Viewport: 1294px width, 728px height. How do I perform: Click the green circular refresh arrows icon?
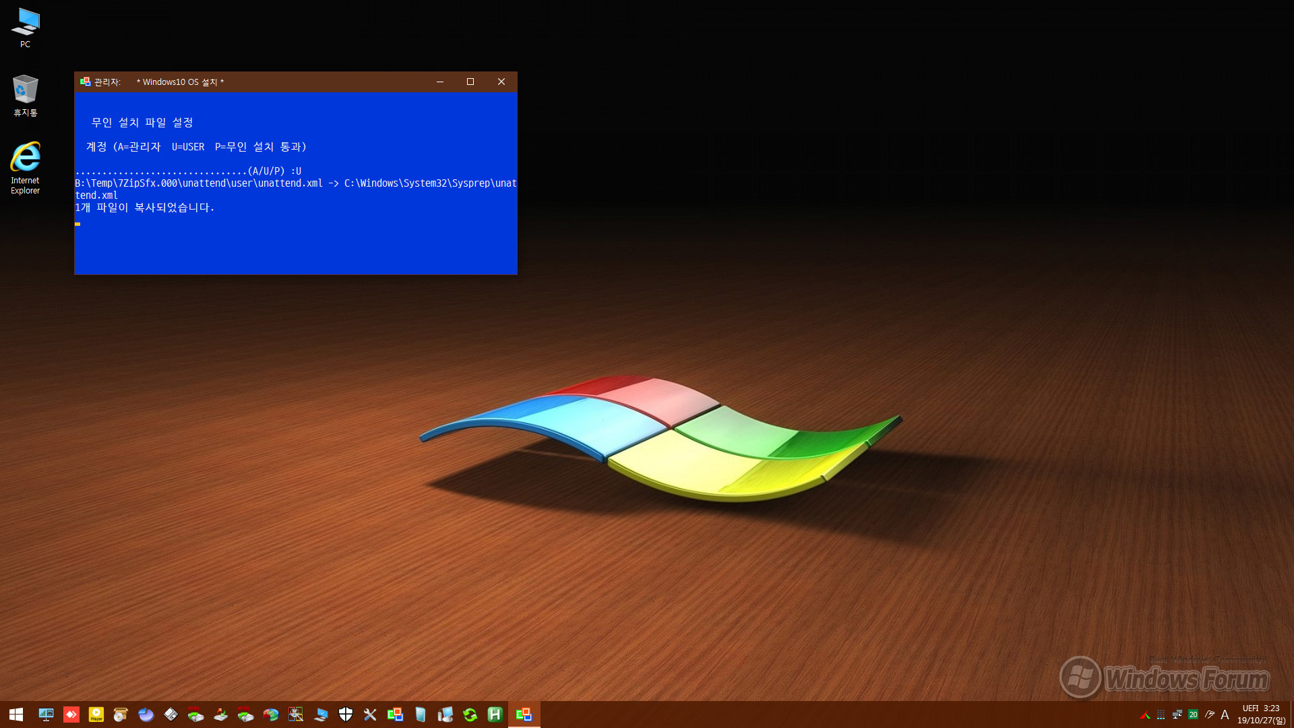click(x=470, y=715)
